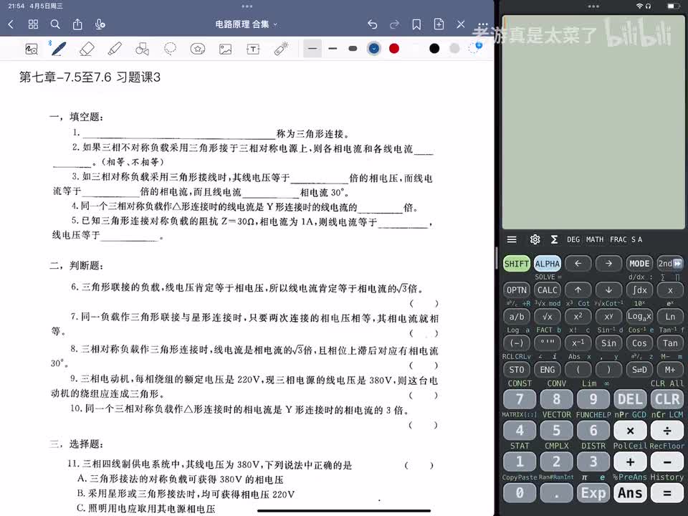
Task: Add a new page
Action: (439, 24)
